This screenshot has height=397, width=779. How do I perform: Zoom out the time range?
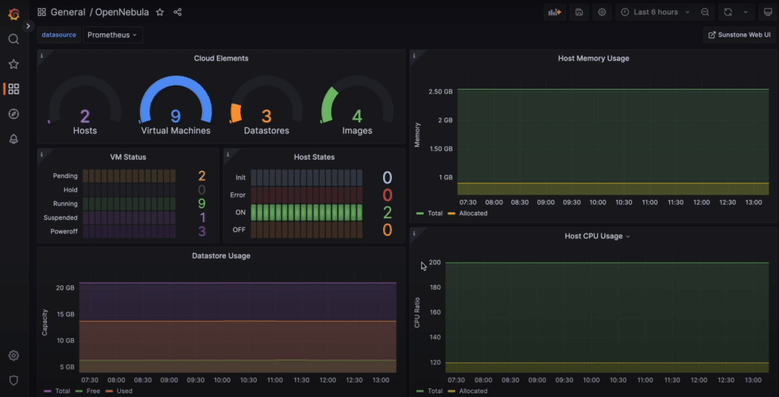point(705,13)
